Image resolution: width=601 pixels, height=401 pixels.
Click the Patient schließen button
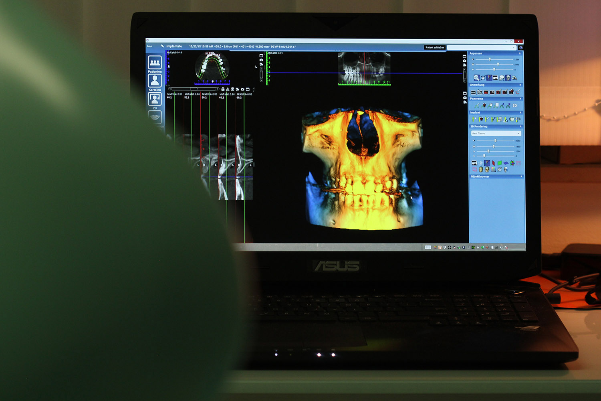pos(435,47)
